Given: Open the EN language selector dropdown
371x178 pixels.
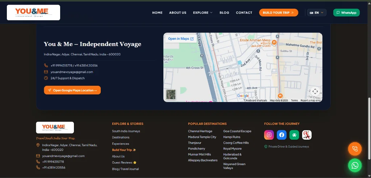Looking at the screenshot, I should [317, 13].
